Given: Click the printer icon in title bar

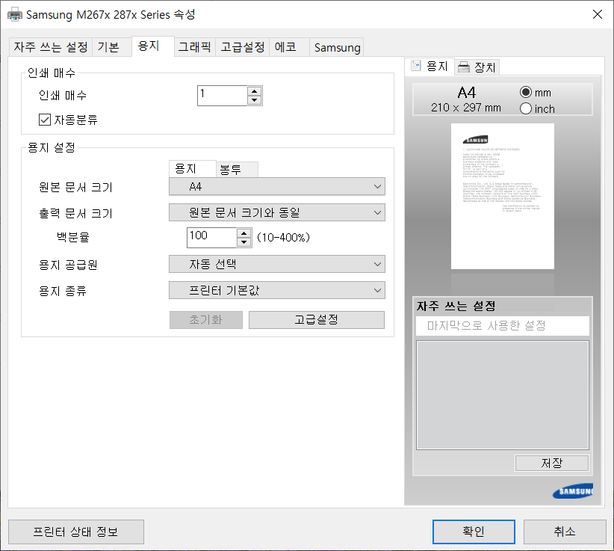Looking at the screenshot, I should coord(15,15).
